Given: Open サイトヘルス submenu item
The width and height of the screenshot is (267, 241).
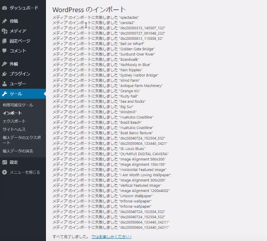Looking at the screenshot, I should point(14,129).
